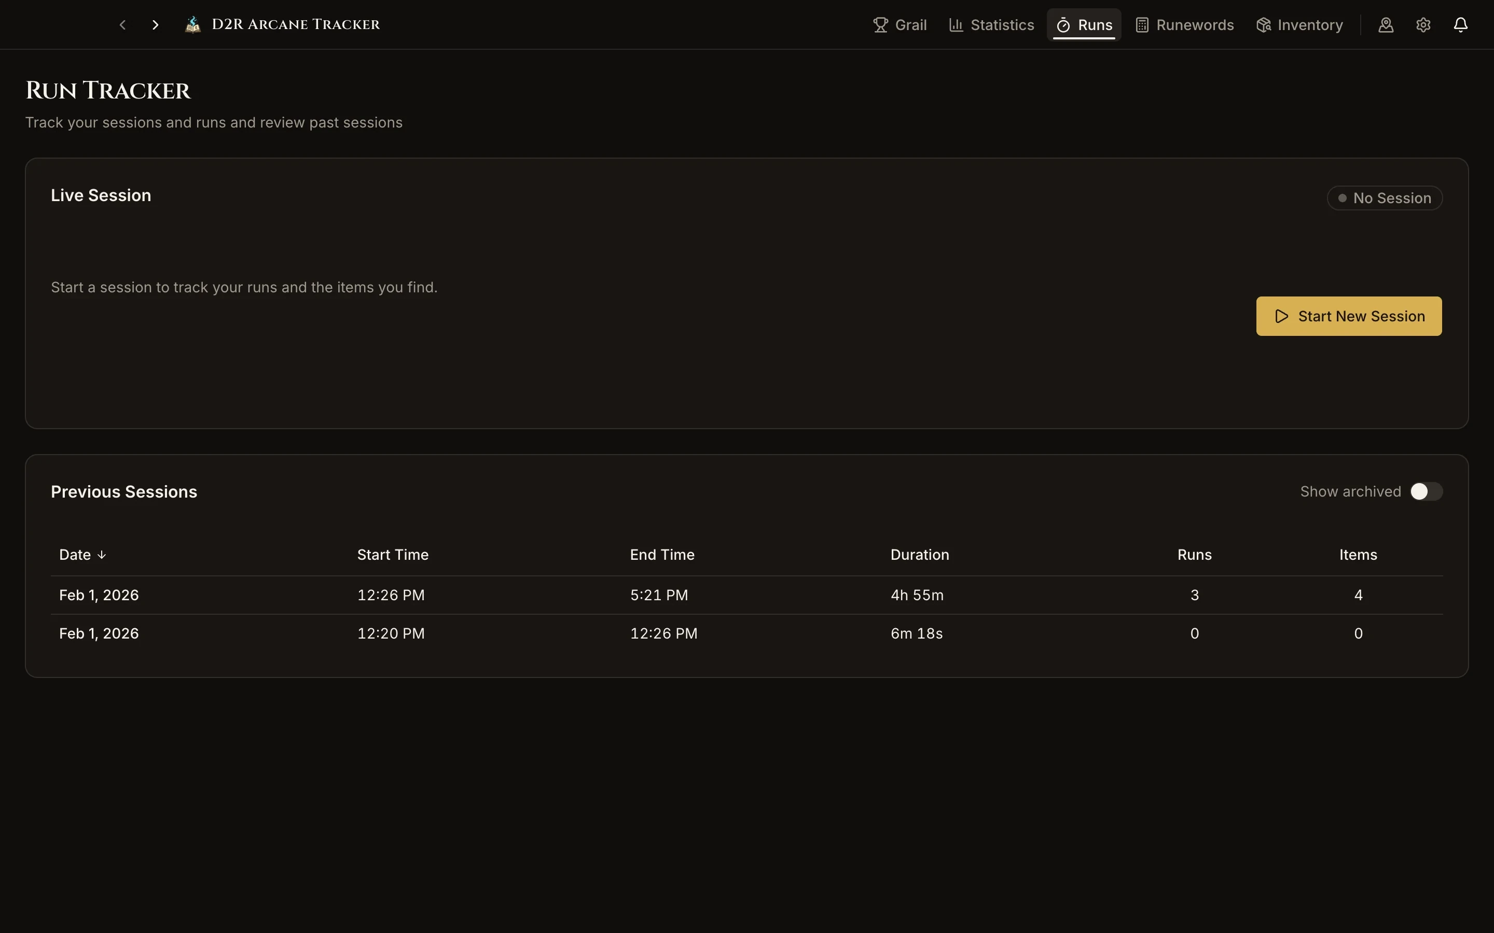This screenshot has height=933, width=1494.
Task: Select the Runs tab
Action: [x=1084, y=25]
